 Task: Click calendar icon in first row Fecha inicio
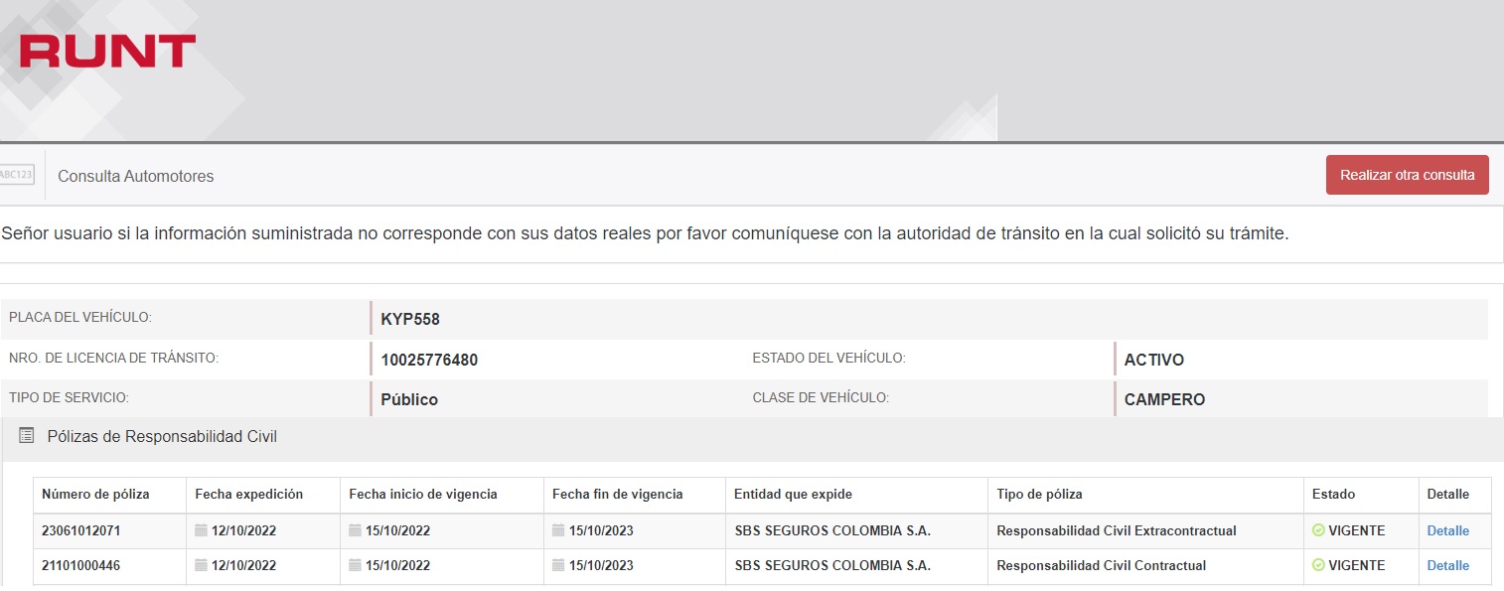pyautogui.click(x=356, y=530)
